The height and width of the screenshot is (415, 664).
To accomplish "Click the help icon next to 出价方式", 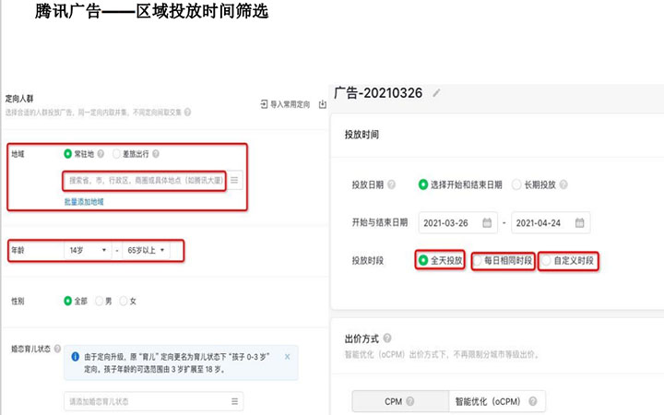I will tap(386, 338).
